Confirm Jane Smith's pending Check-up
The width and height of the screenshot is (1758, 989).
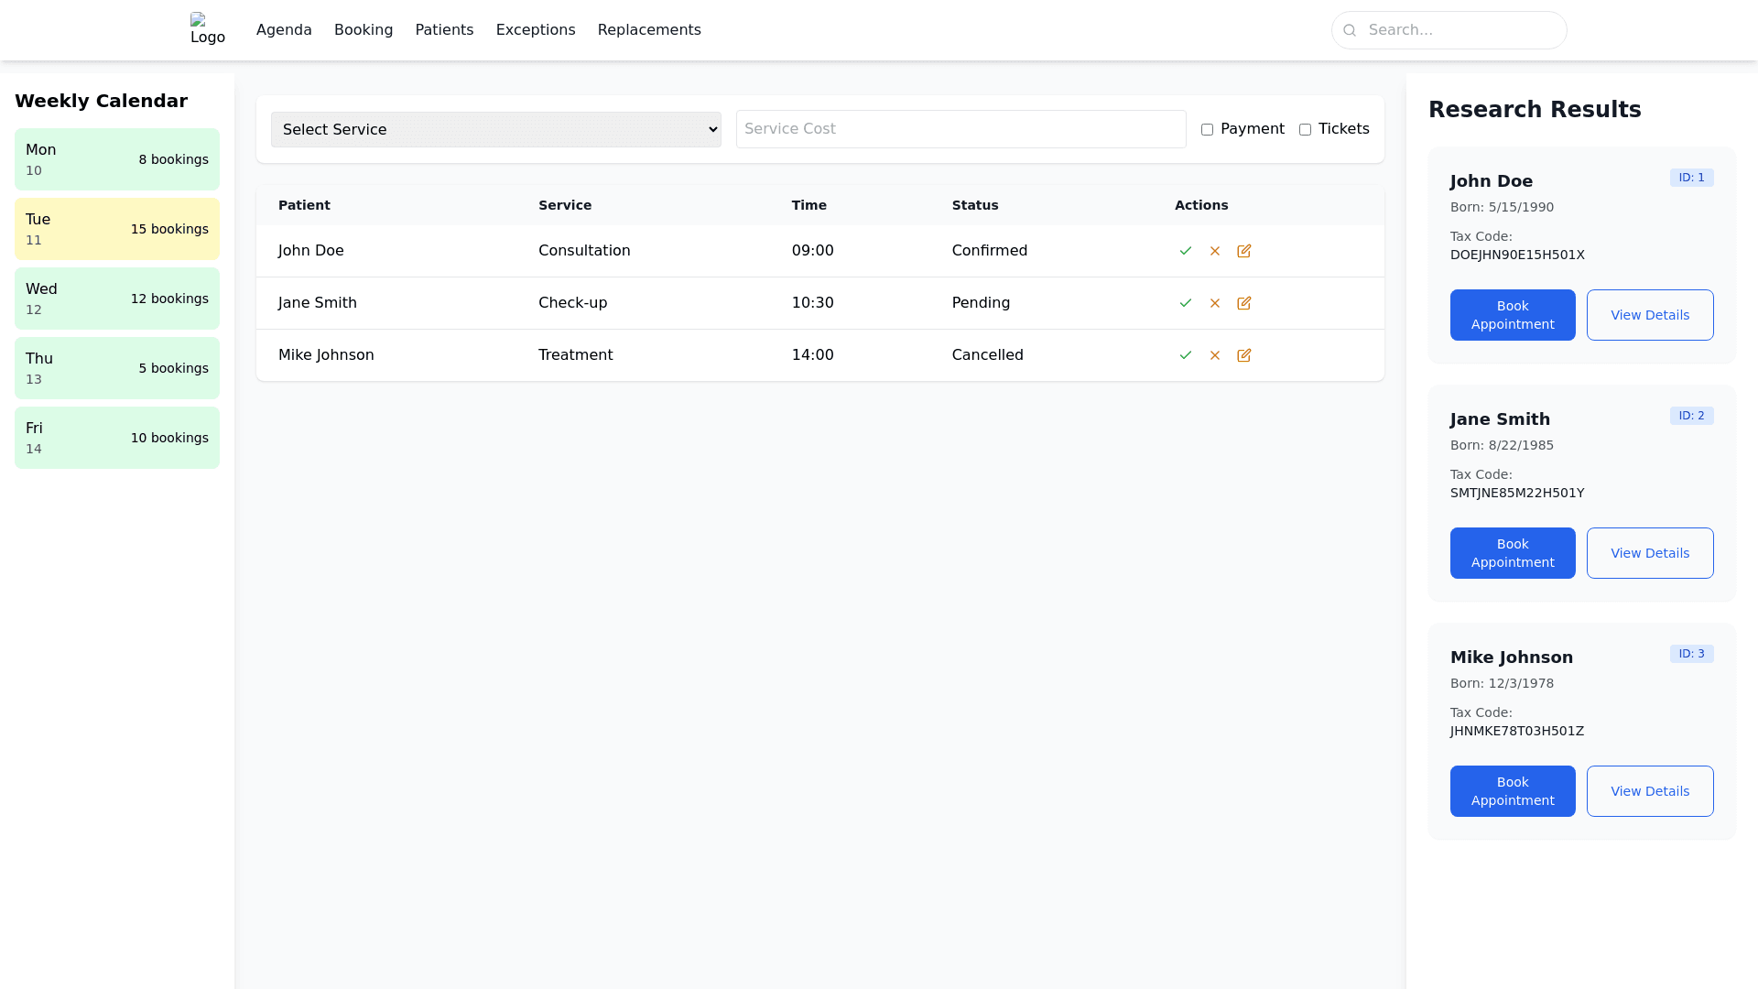coord(1186,303)
